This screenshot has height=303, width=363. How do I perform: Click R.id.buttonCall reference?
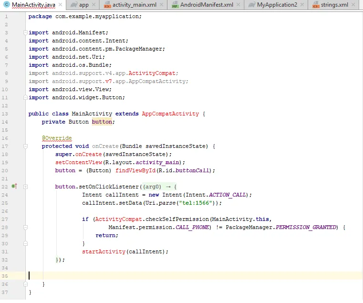[184, 170]
